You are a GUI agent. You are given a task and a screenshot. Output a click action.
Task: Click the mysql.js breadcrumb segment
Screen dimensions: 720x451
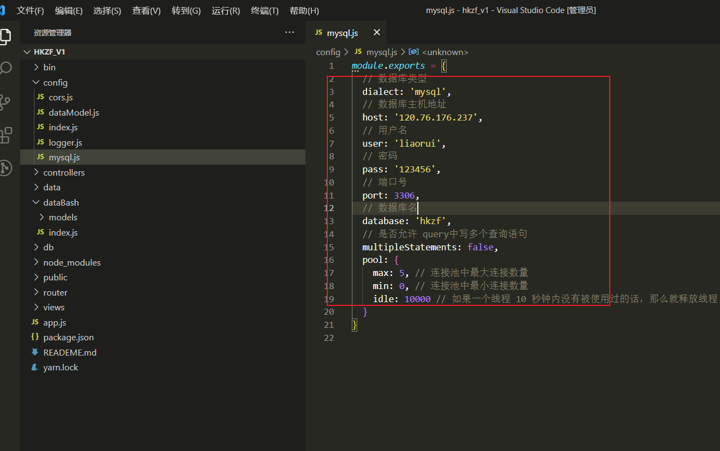click(x=382, y=52)
